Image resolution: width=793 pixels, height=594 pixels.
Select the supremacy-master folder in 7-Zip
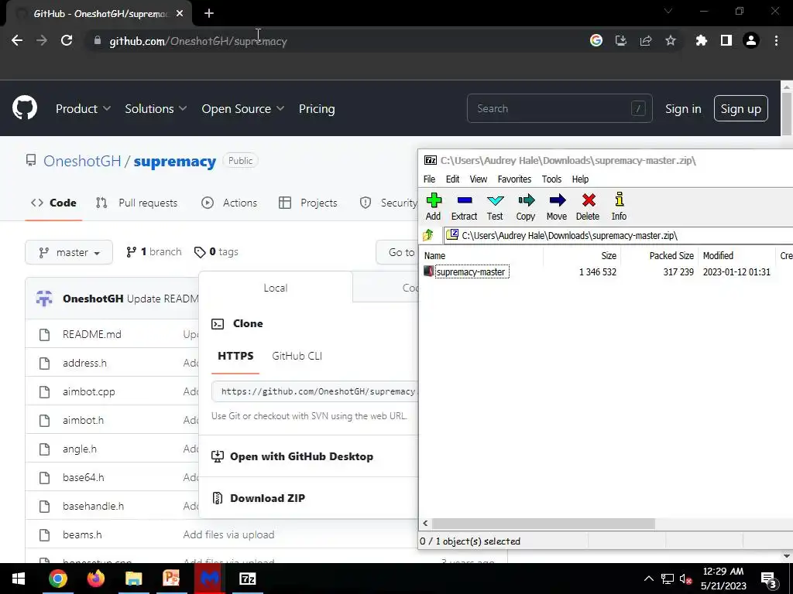click(470, 271)
